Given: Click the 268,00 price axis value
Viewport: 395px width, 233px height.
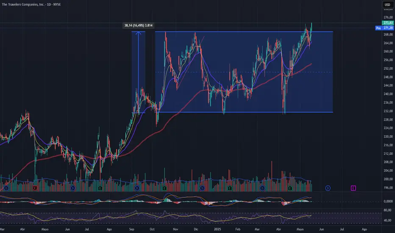Looking at the screenshot, I should click(388, 34).
